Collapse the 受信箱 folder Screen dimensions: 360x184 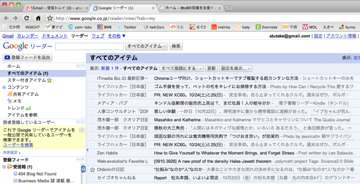[4, 167]
